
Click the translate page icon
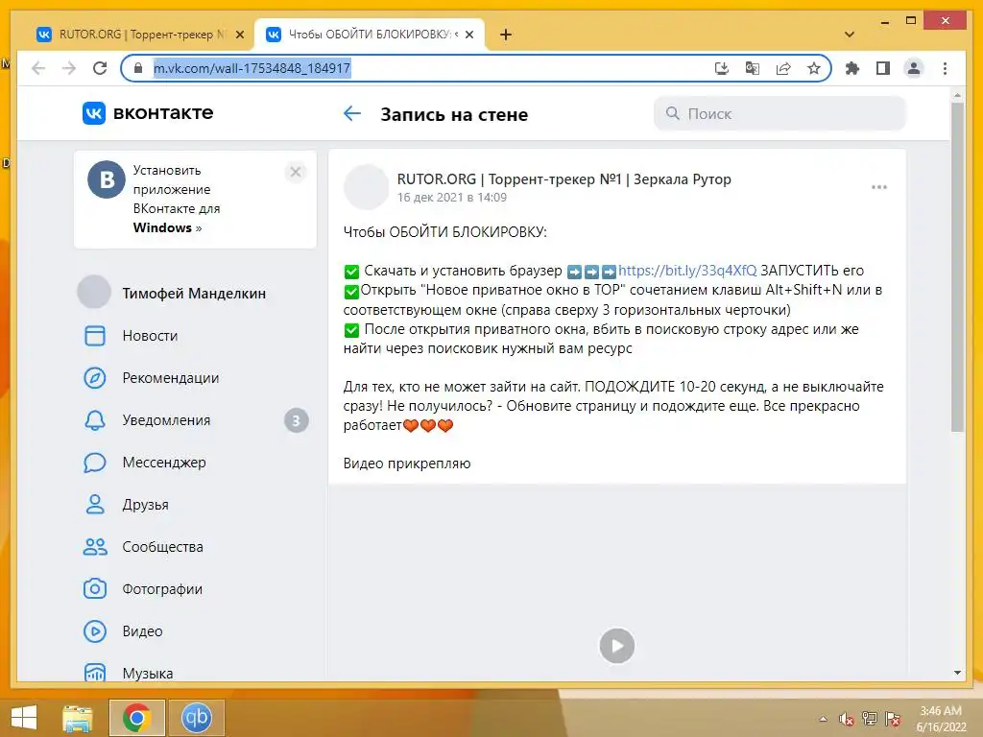click(753, 68)
